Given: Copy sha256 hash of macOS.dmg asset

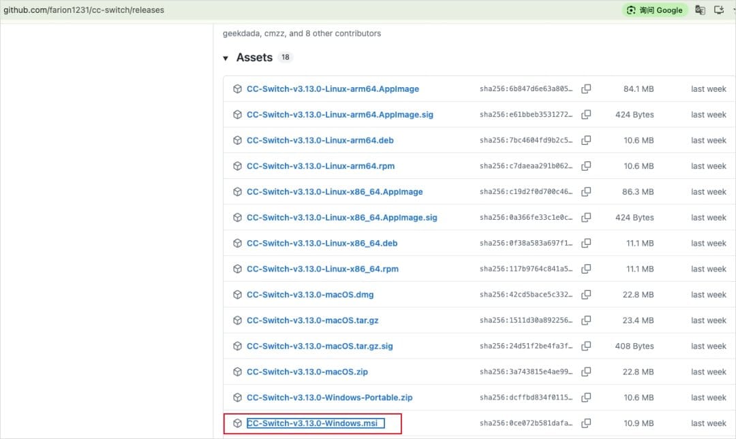Looking at the screenshot, I should point(586,295).
